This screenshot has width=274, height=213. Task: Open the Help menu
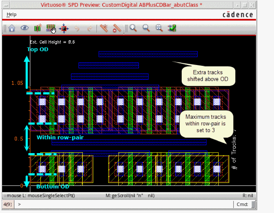point(11,15)
